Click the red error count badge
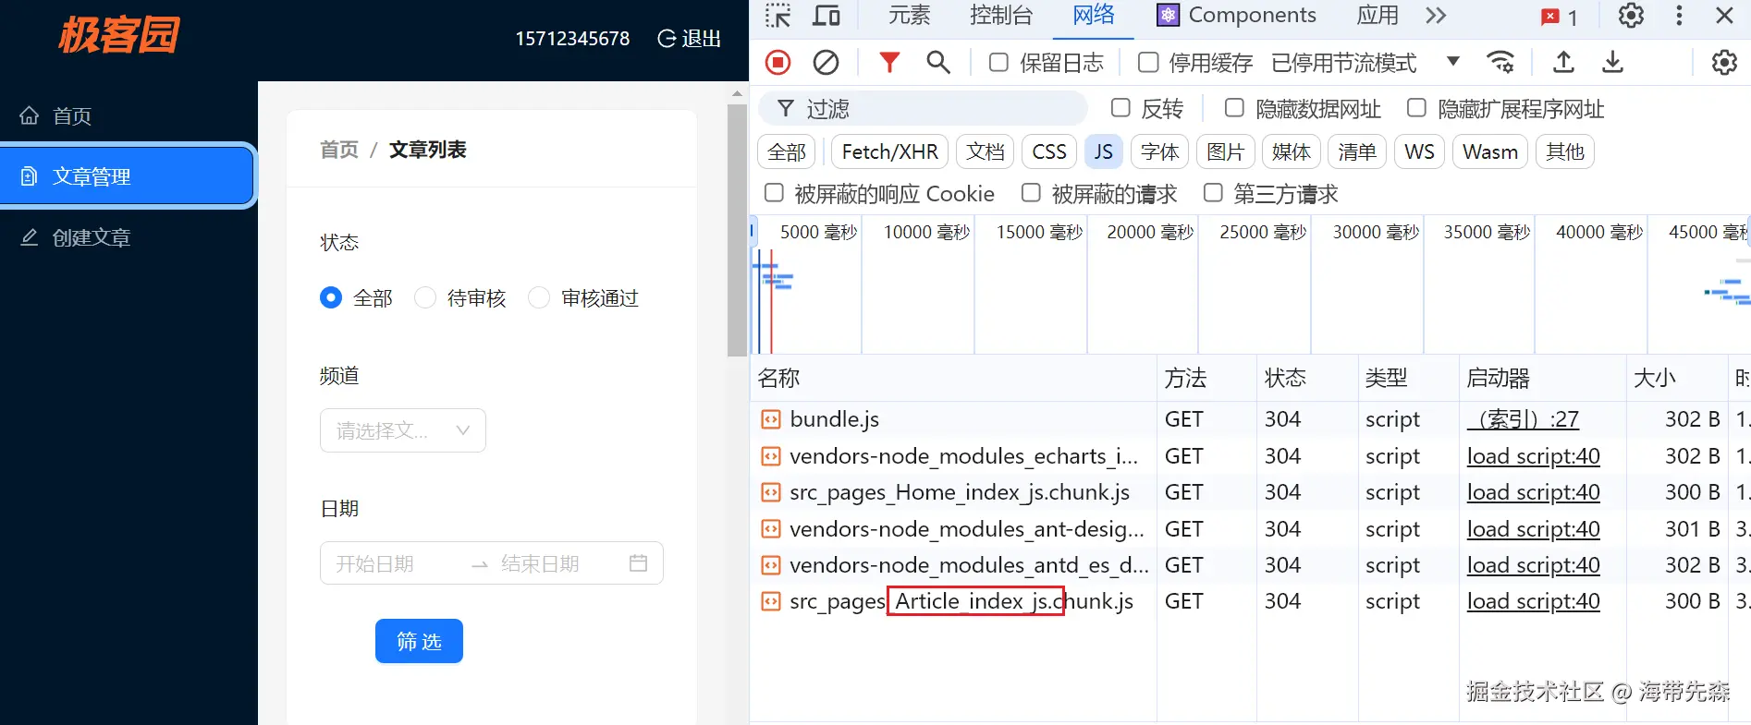The height and width of the screenshot is (725, 1751). coord(1561,17)
